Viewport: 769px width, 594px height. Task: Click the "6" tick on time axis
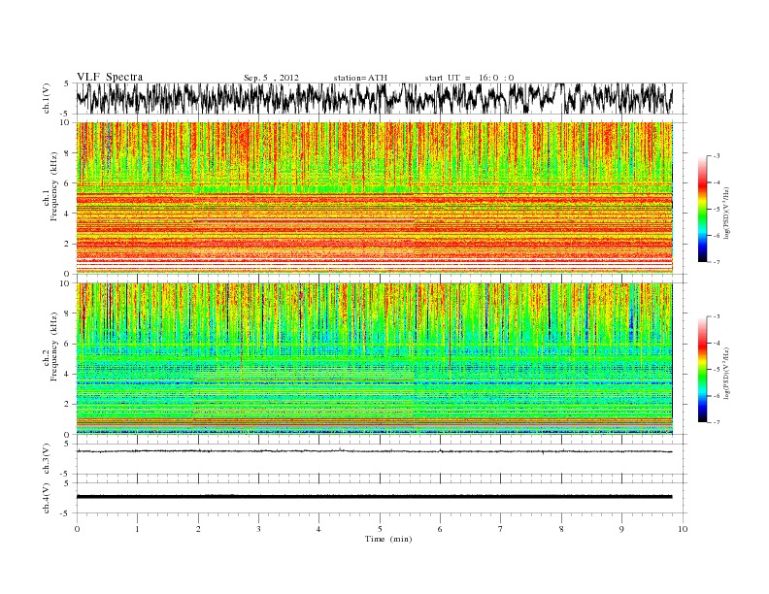coord(440,529)
